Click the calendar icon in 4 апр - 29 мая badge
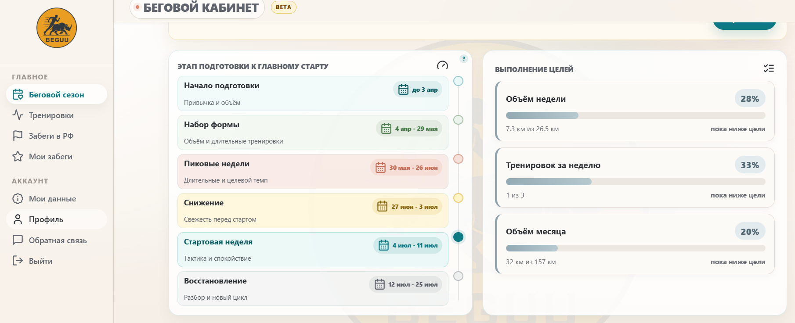Screen dimensions: 795x323 (386, 129)
